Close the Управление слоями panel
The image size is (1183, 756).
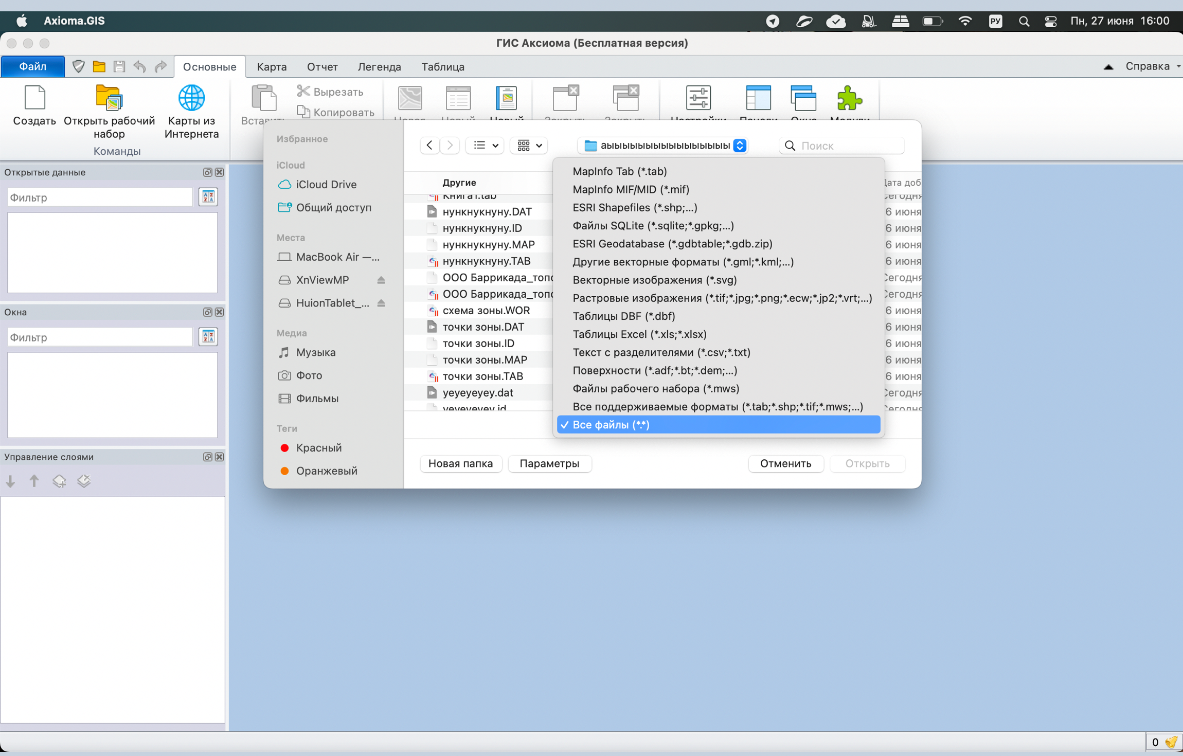[220, 457]
